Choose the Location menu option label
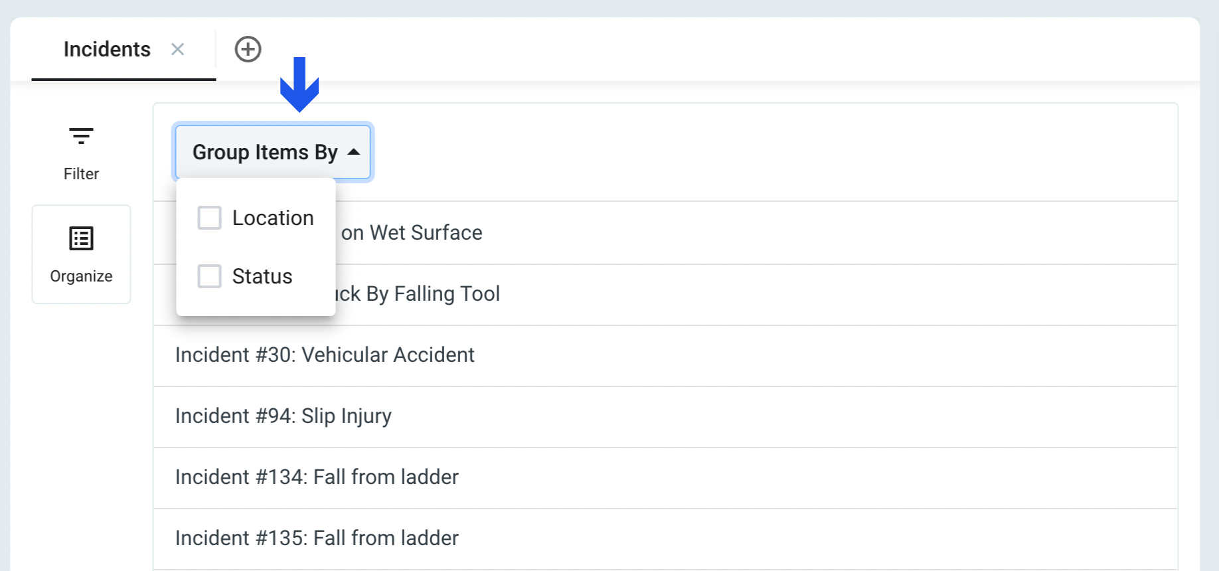This screenshot has width=1219, height=571. pos(273,218)
